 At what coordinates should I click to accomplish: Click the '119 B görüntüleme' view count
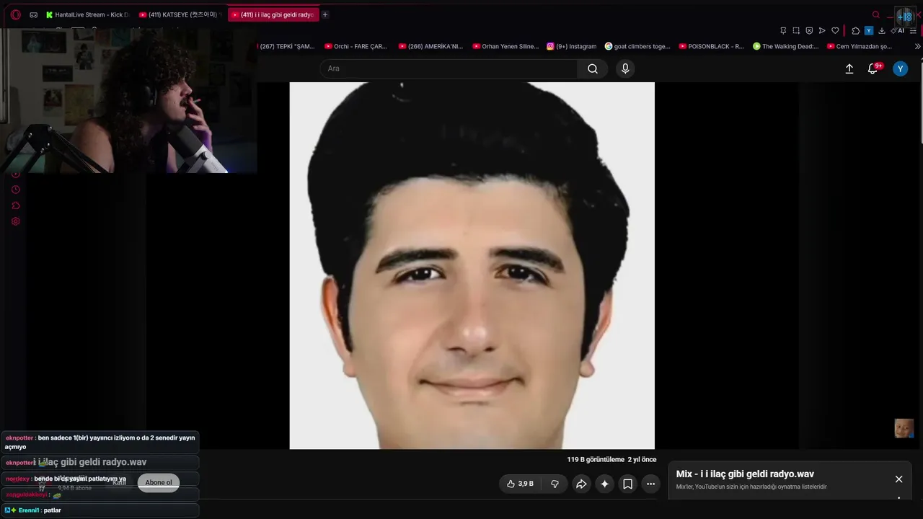click(x=596, y=460)
